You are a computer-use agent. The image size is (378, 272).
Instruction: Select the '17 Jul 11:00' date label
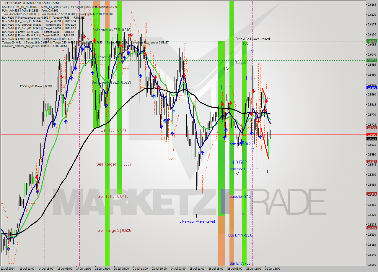pyautogui.click(x=84, y=269)
